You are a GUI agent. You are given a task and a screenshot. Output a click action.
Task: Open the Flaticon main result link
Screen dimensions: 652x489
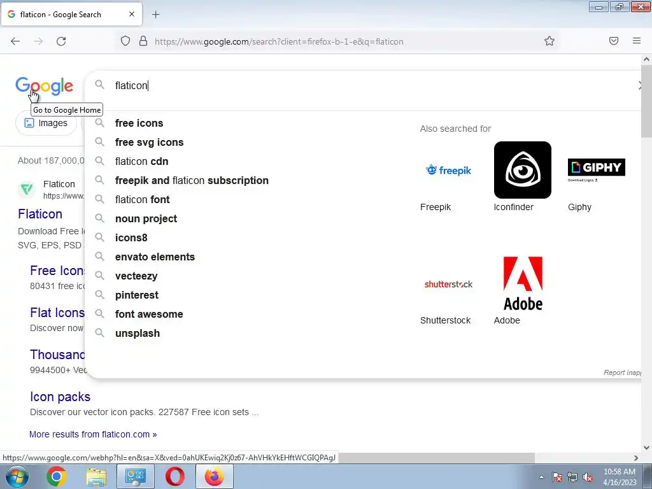pos(40,214)
